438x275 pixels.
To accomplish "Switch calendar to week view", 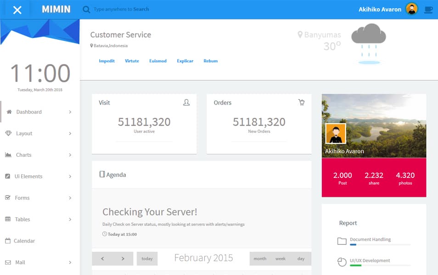I will 280,258.
